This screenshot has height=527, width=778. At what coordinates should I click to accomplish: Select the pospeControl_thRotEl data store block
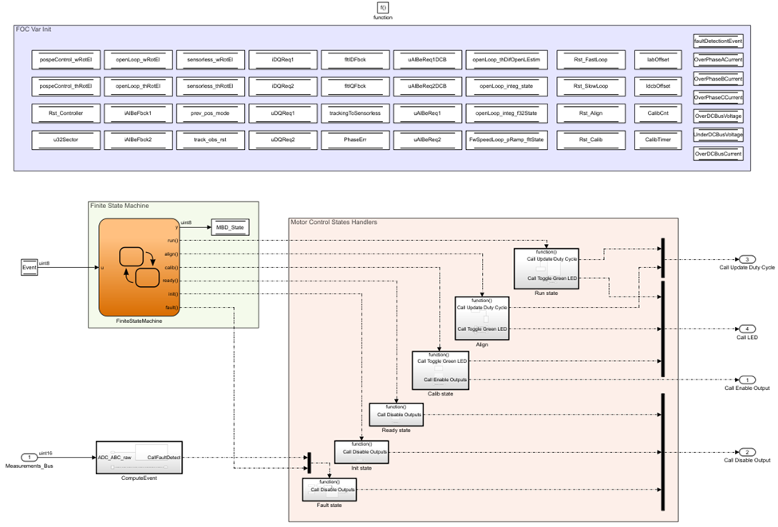pyautogui.click(x=66, y=86)
